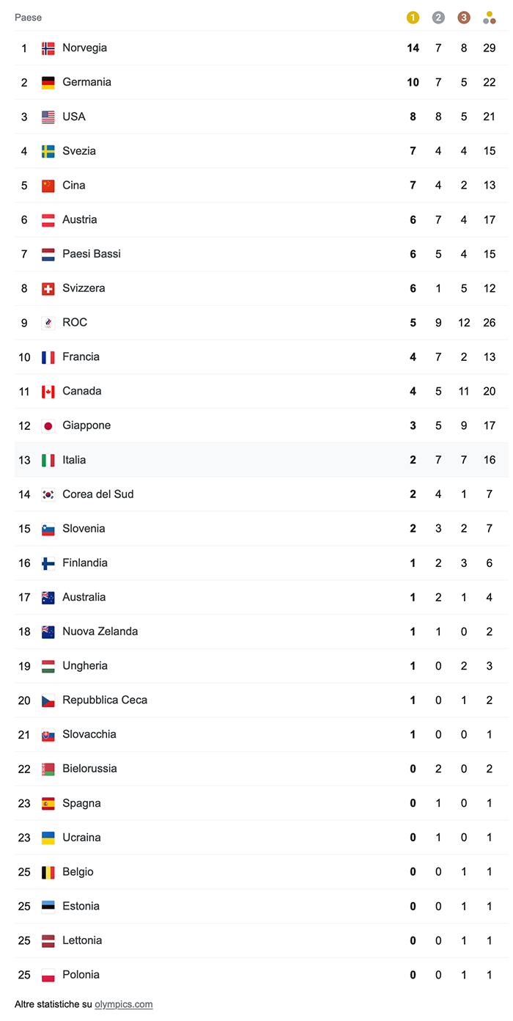Click the Norway flag icon
The width and height of the screenshot is (513, 1021).
click(x=48, y=48)
